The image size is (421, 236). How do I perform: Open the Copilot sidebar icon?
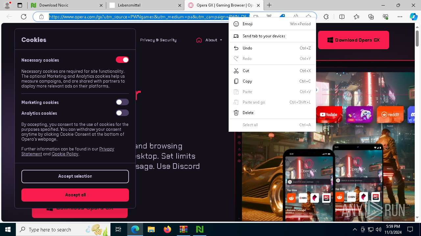(413, 17)
